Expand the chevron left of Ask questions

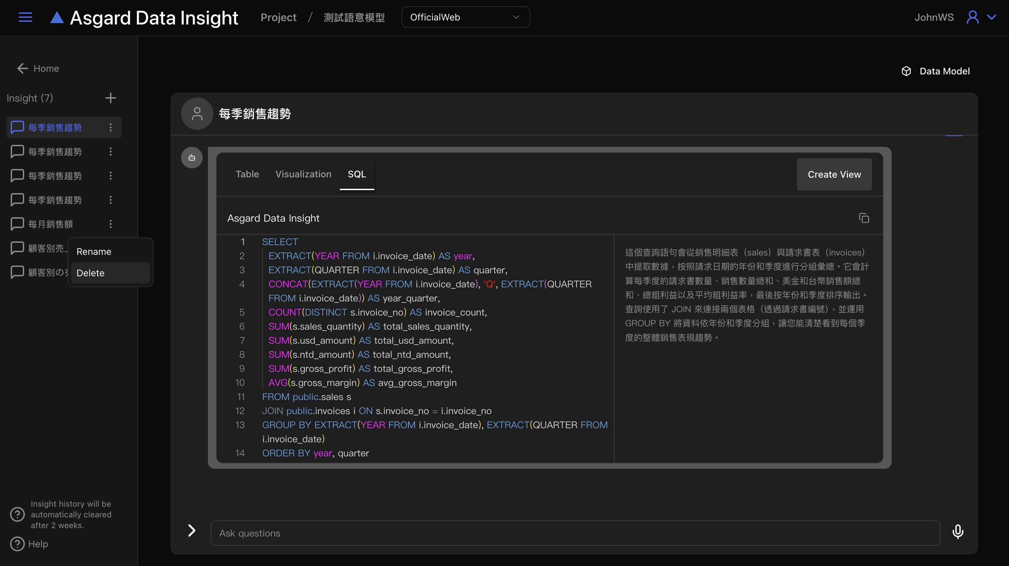click(x=192, y=530)
